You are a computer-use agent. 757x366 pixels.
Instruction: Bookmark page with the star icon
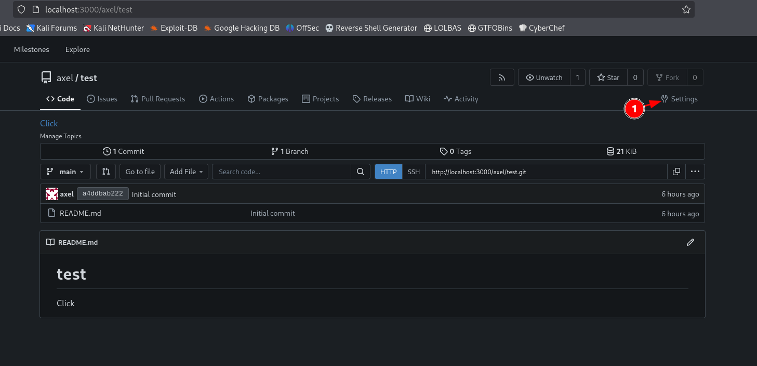pyautogui.click(x=686, y=9)
